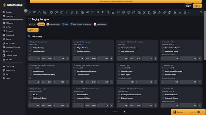Select the soccer ball icon in the toolbar
Viewport: 206px width, 115px height.
point(51,12)
